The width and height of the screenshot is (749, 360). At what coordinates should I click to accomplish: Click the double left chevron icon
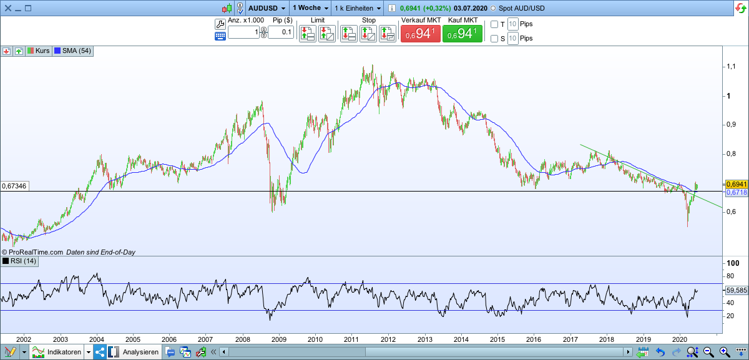click(x=214, y=352)
